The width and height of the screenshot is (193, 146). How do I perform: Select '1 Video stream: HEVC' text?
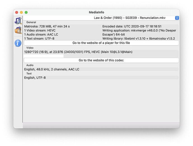coord(40,31)
